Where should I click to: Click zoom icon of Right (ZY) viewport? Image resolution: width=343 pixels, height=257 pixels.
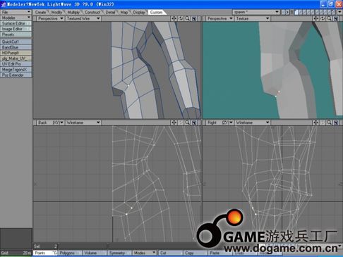click(x=330, y=123)
